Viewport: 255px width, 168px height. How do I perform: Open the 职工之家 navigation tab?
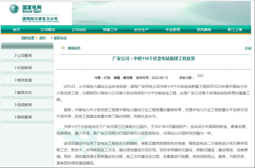pos(235,30)
